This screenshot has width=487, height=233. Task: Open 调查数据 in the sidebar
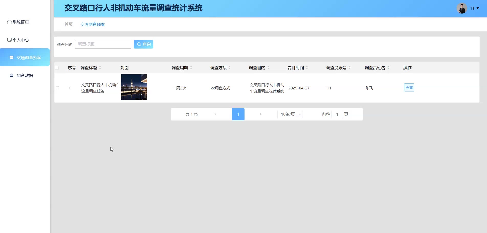click(x=25, y=75)
